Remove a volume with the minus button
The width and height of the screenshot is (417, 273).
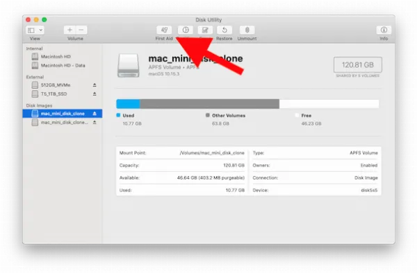[81, 30]
